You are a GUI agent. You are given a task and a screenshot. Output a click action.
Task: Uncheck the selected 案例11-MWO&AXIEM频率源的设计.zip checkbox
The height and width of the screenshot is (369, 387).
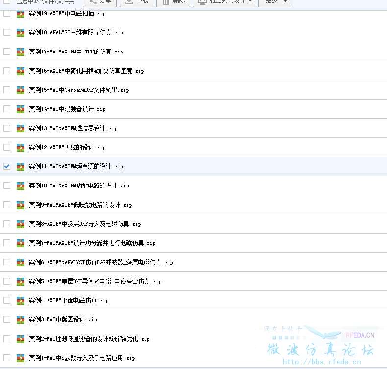coord(7,166)
